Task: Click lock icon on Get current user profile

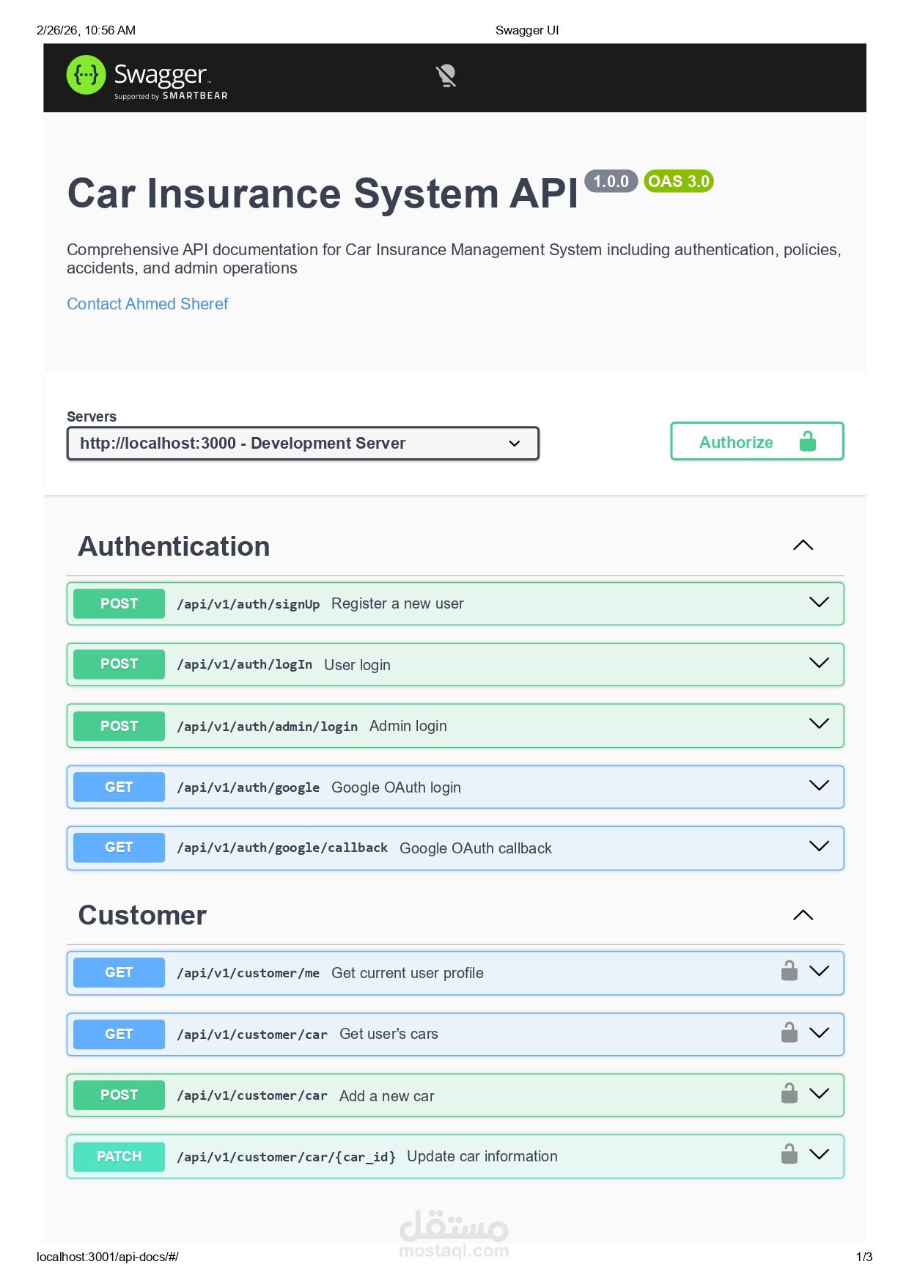Action: 789,971
